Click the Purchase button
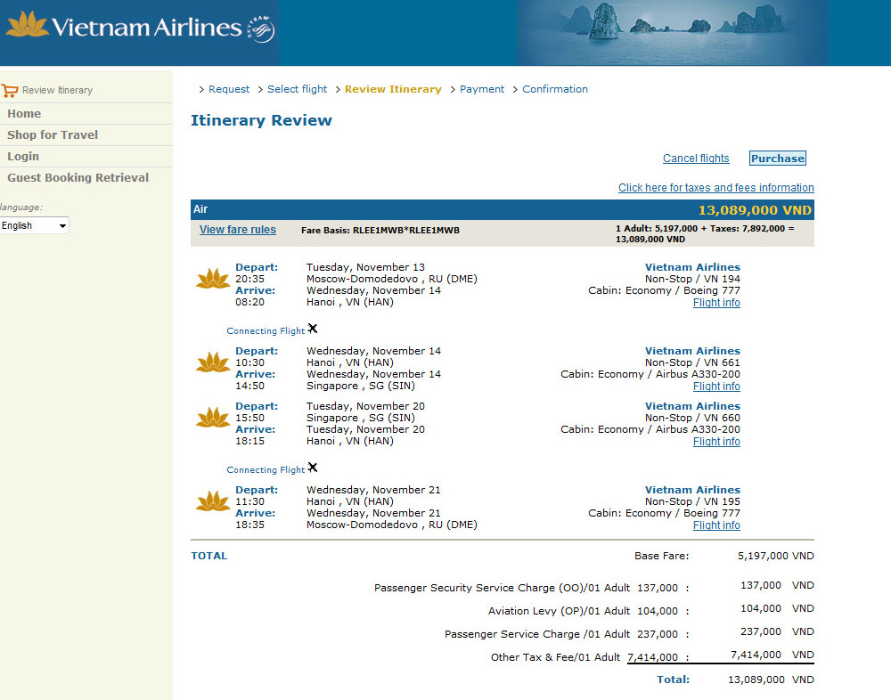This screenshot has width=891, height=700. (x=777, y=159)
